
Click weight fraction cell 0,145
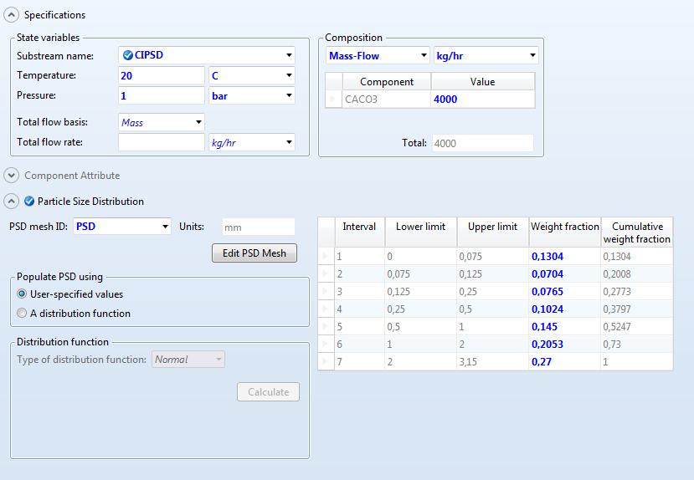(565, 327)
